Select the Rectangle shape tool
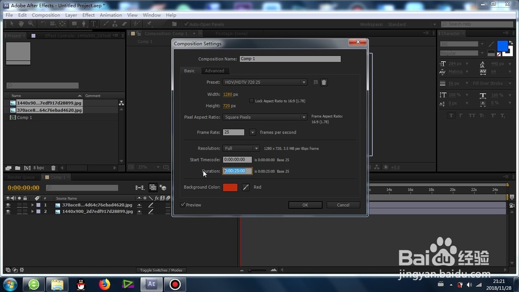The width and height of the screenshot is (519, 292). click(74, 24)
